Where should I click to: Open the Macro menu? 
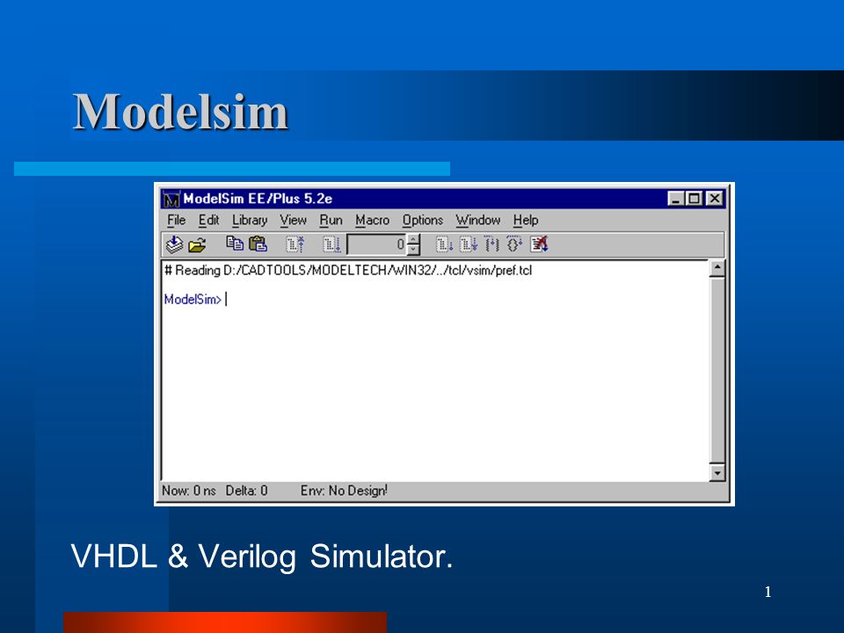pyautogui.click(x=372, y=220)
